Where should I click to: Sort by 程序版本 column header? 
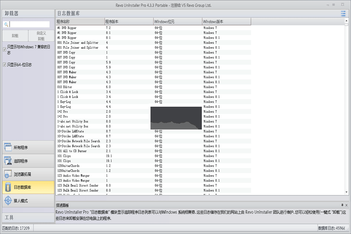coord(129,22)
